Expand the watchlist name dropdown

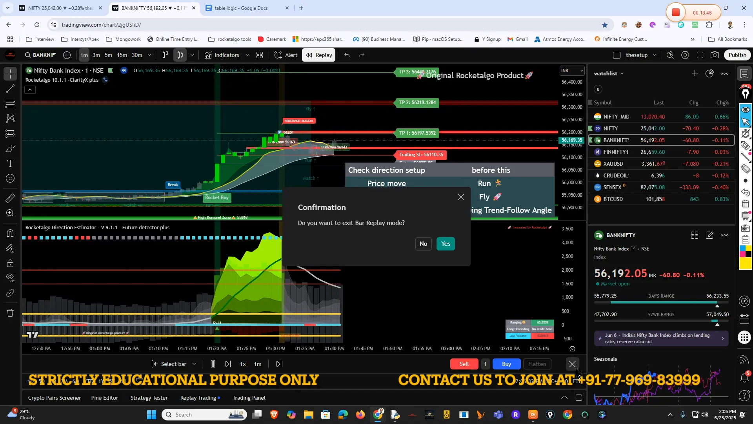pos(622,73)
